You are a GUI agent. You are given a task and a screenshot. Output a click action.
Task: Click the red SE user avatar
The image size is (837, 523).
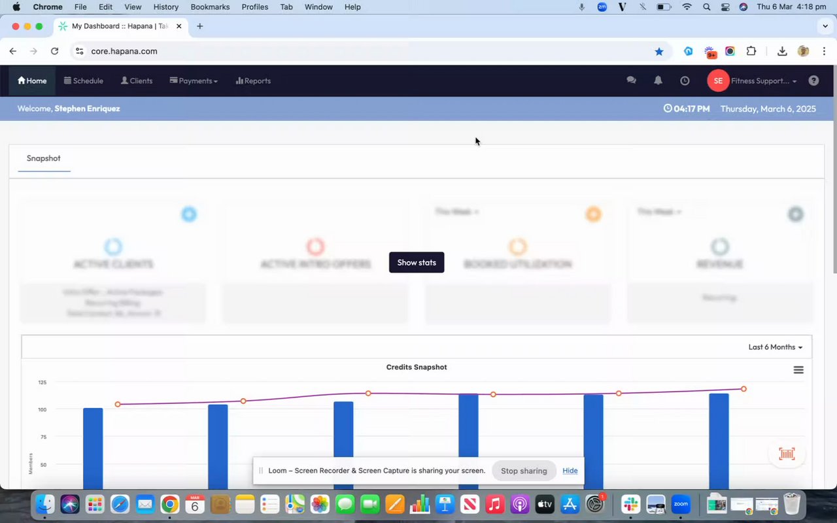[x=718, y=80]
